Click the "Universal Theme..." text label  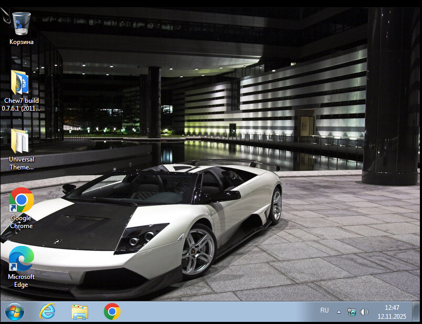pos(21,163)
